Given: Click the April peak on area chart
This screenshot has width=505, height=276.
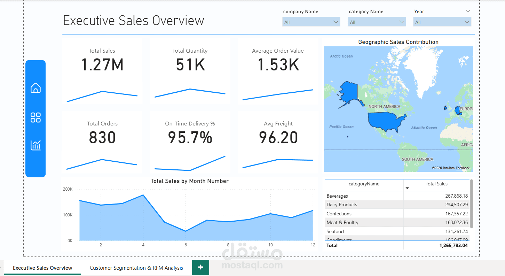Looking at the screenshot, I should [x=143, y=195].
